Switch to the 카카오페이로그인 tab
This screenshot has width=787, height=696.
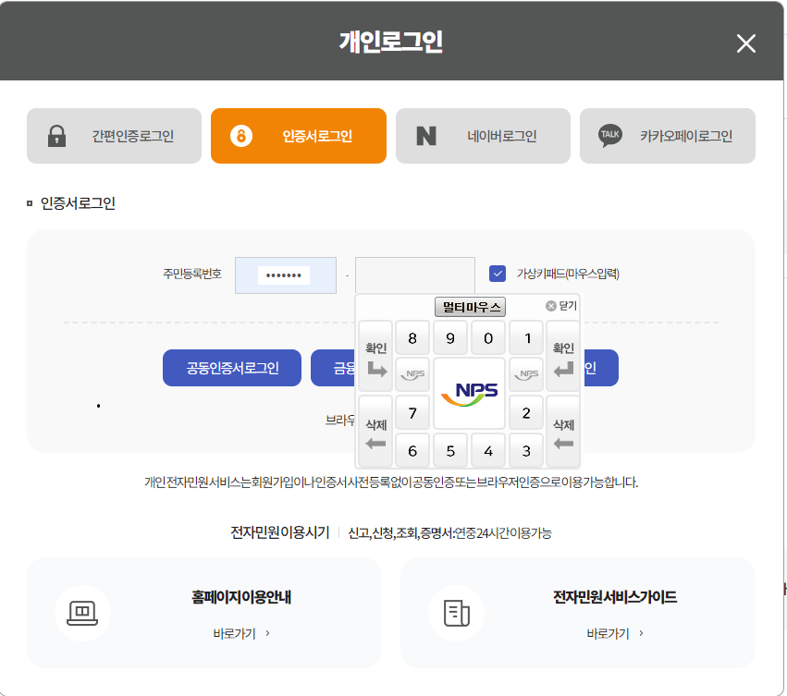coord(667,135)
